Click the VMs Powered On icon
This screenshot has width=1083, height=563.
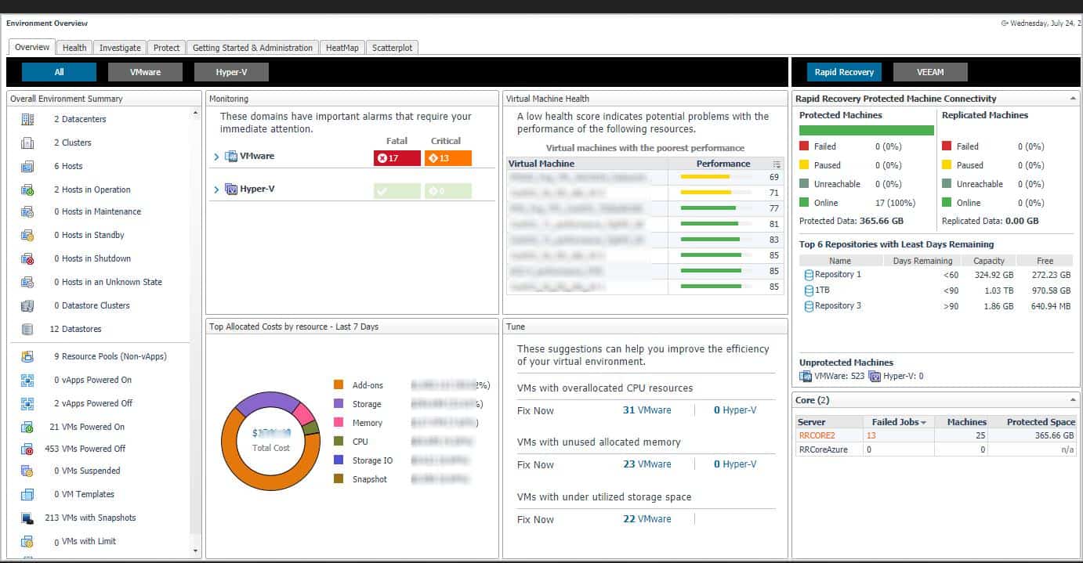27,427
